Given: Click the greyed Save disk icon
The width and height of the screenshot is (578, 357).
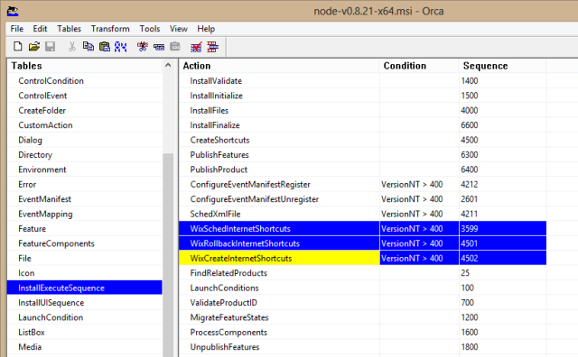Looking at the screenshot, I should click(51, 47).
